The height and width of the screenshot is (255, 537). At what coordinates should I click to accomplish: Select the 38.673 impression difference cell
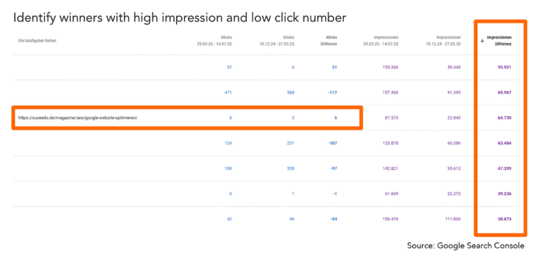pyautogui.click(x=504, y=219)
